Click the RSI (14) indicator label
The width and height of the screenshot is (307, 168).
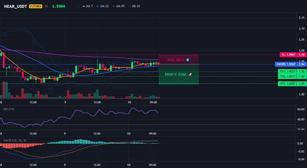coord(9,109)
